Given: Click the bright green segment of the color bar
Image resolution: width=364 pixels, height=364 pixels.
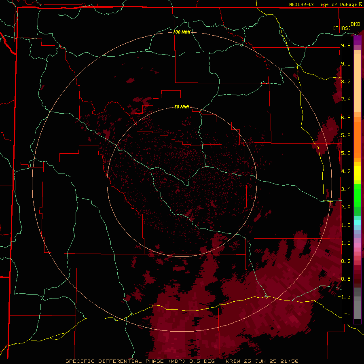Looking at the screenshot, I should [357, 195].
